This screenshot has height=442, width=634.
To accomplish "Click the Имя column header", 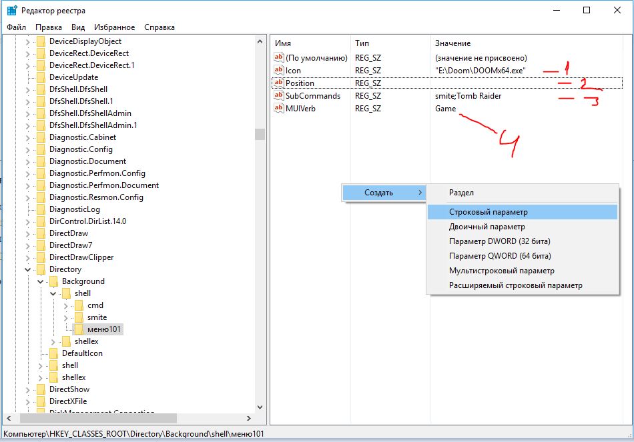I will 283,43.
